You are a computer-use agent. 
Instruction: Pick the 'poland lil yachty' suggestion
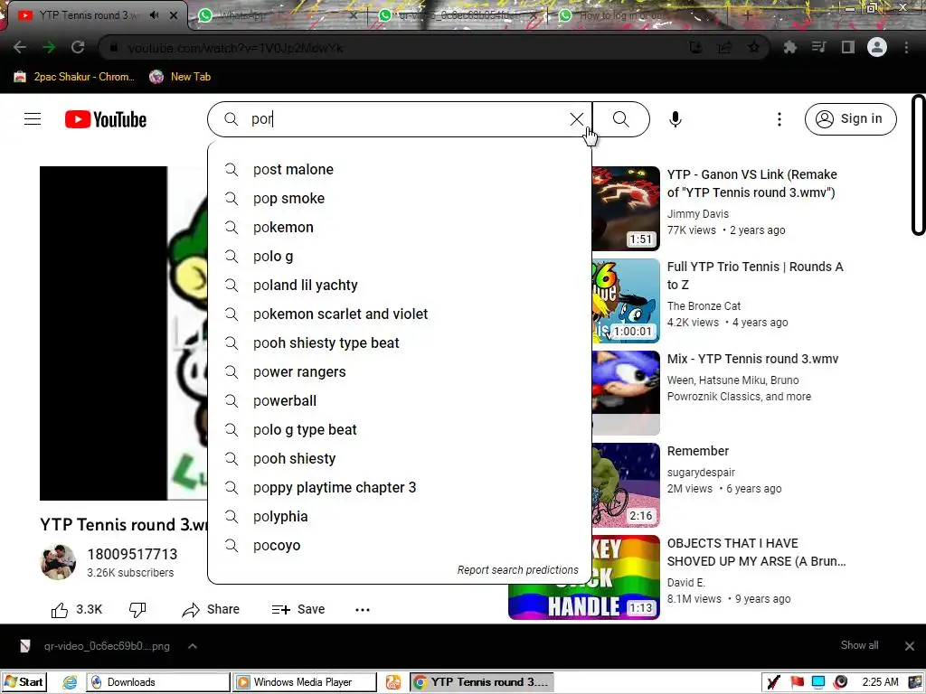399,285
